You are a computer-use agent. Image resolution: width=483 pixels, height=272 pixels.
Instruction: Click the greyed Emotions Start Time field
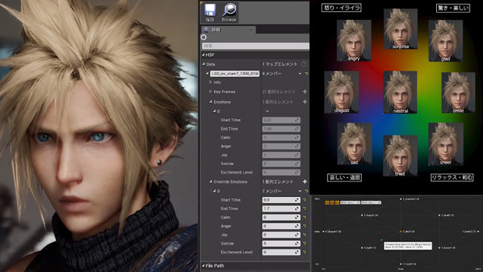[x=281, y=120]
